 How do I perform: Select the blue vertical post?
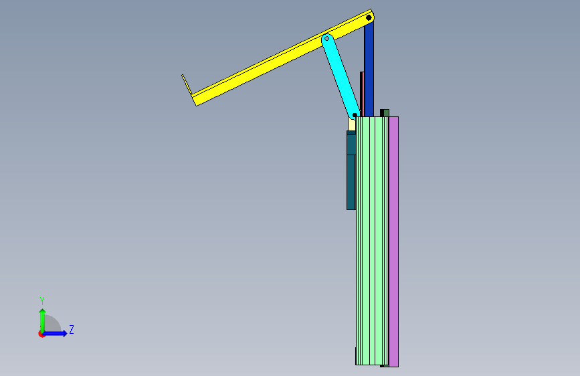tap(369, 70)
